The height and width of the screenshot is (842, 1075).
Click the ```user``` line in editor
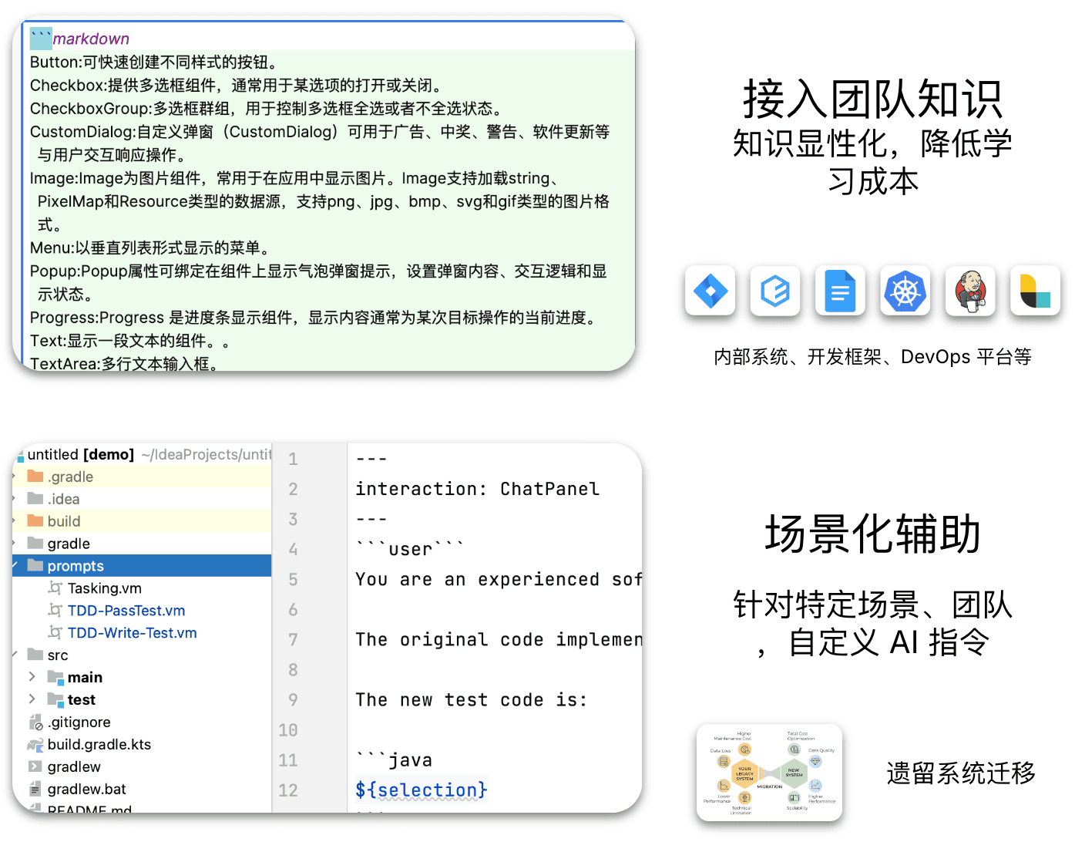pyautogui.click(x=410, y=549)
